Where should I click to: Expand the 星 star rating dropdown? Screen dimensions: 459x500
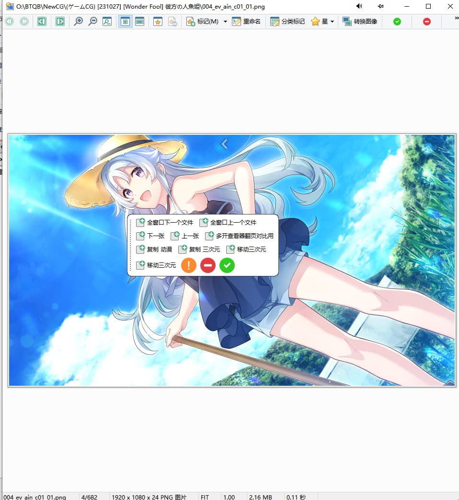332,22
